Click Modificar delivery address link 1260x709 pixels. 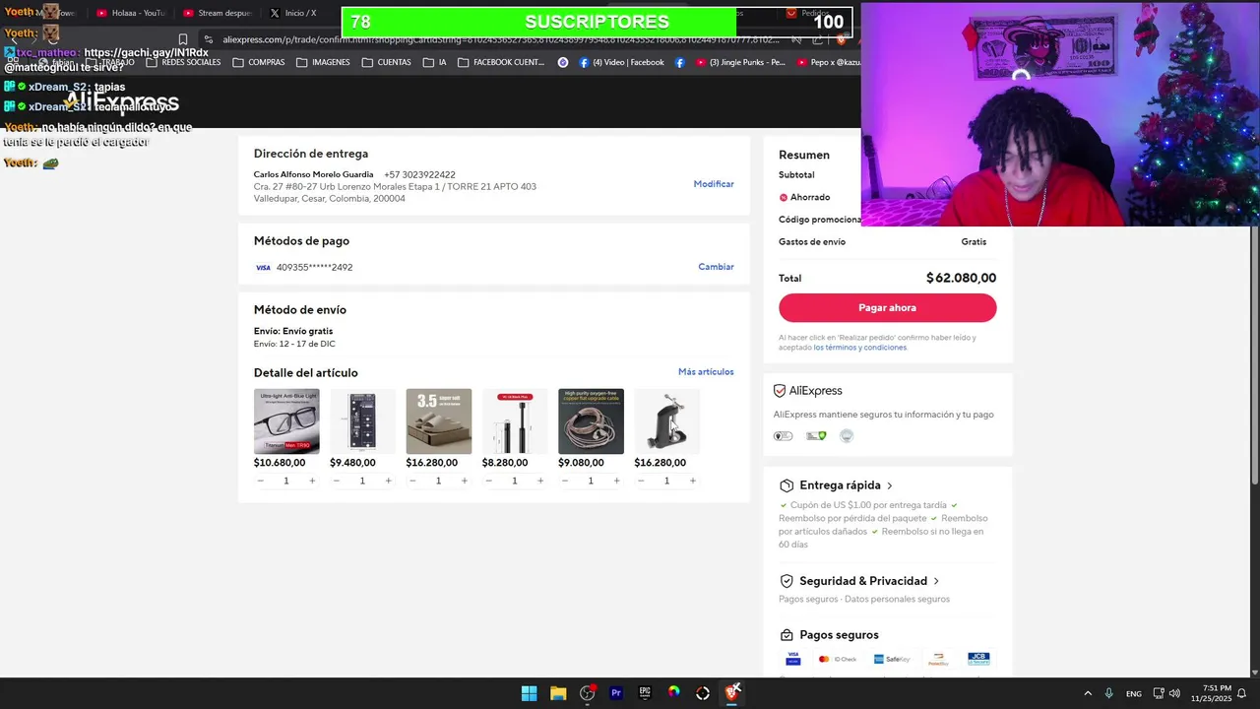pyautogui.click(x=714, y=184)
